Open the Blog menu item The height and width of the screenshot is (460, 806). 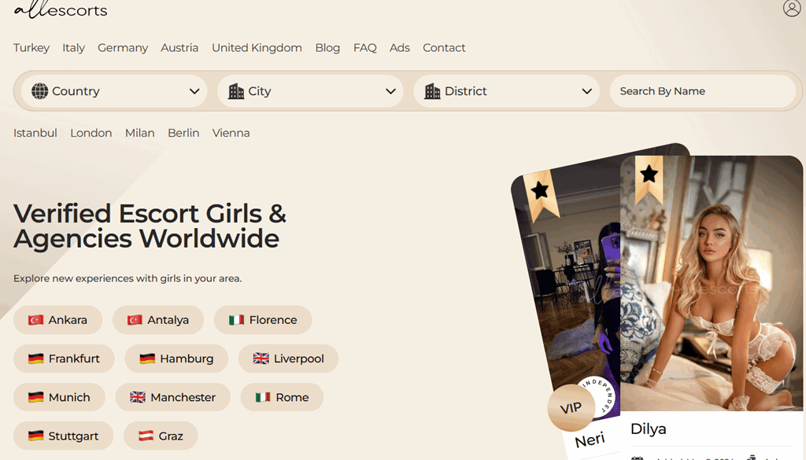[327, 48]
